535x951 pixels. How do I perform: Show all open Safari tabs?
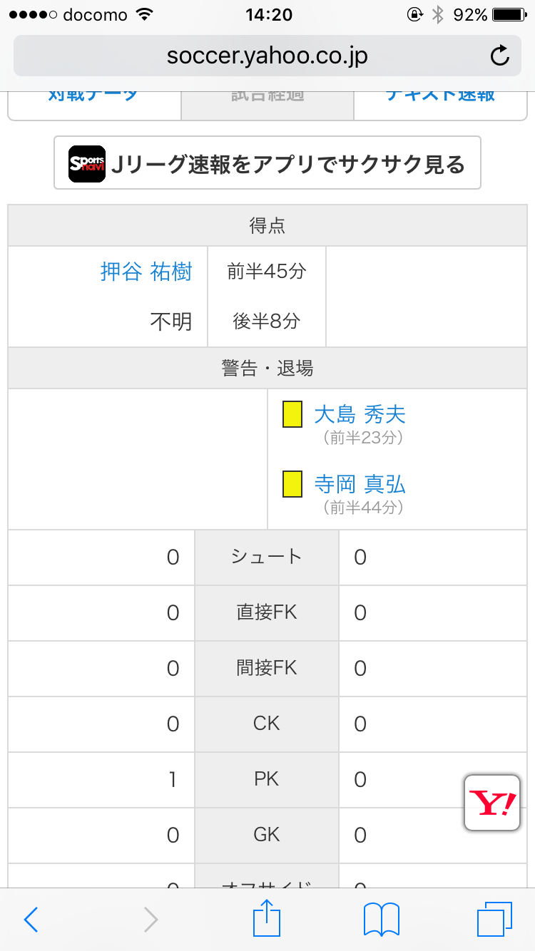[x=494, y=920]
